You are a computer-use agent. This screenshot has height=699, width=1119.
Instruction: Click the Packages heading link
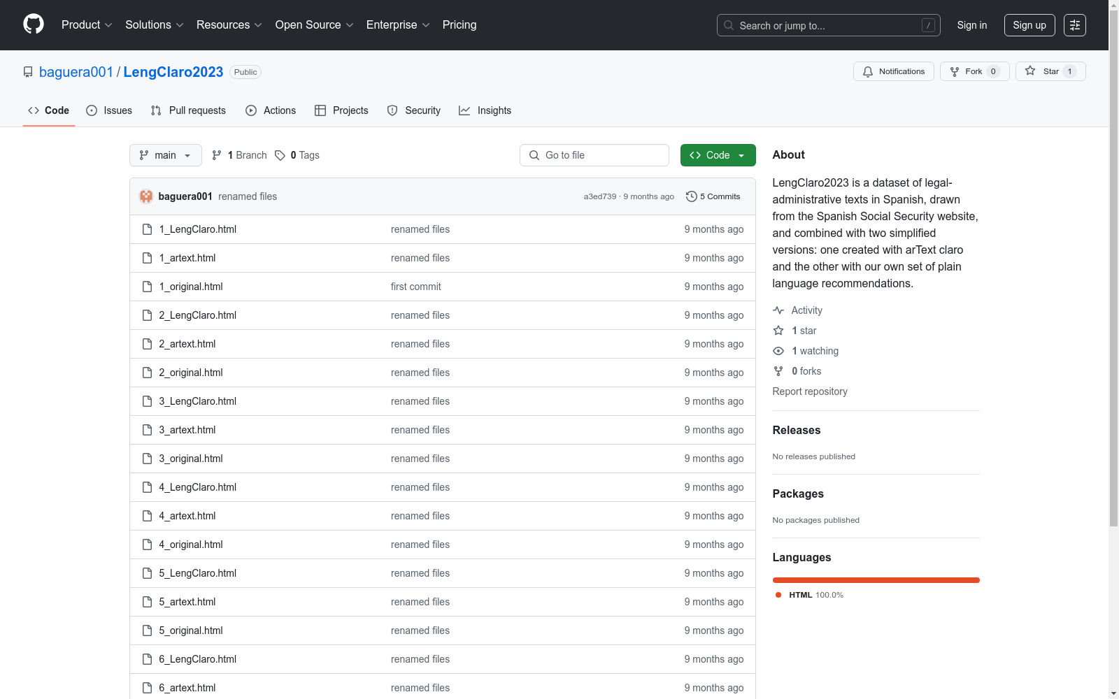click(798, 493)
